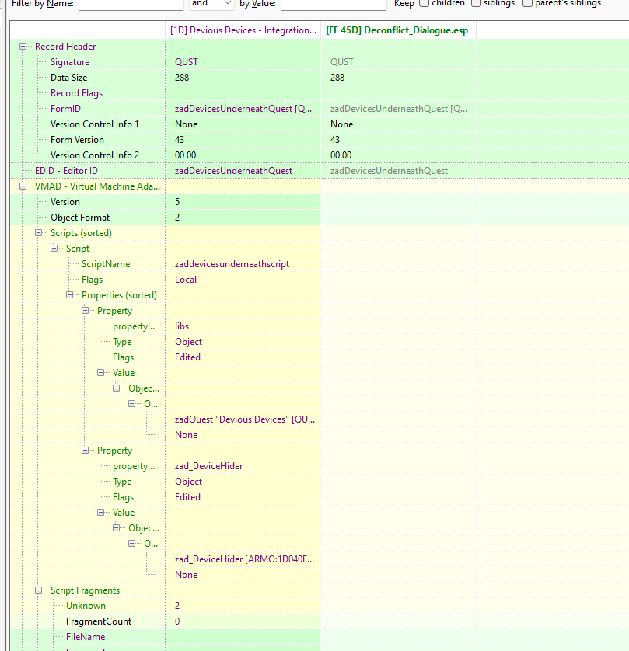
Task: Click the zad_DeviceHider [ARMO:1D040F value cell
Action: pos(244,559)
